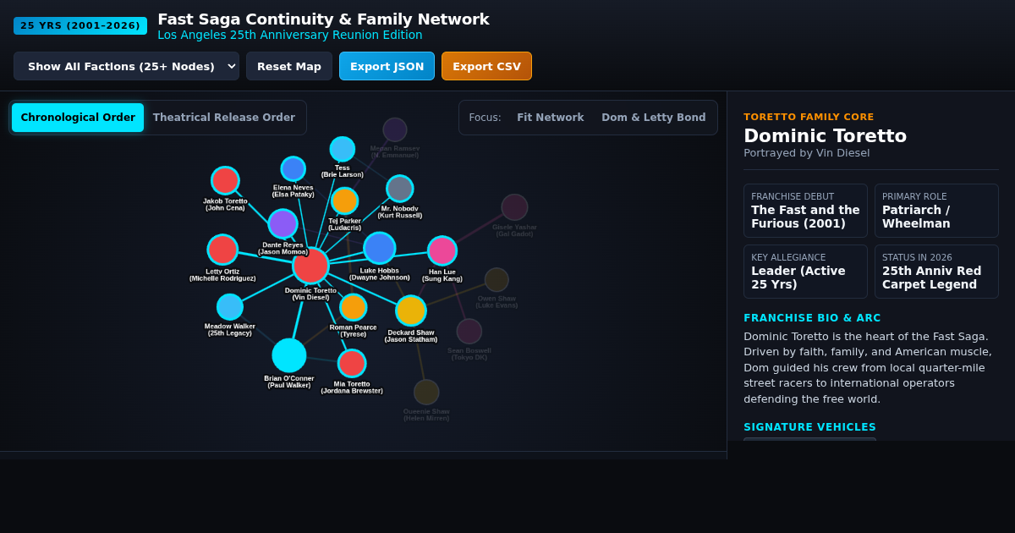Click the Queenie Shaw node
1015x533 pixels.
(x=426, y=392)
